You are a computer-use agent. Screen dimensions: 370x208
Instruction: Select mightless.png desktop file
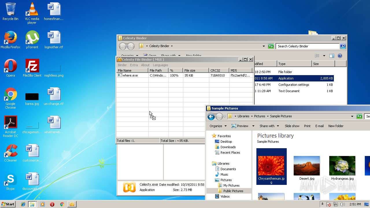pos(53,71)
